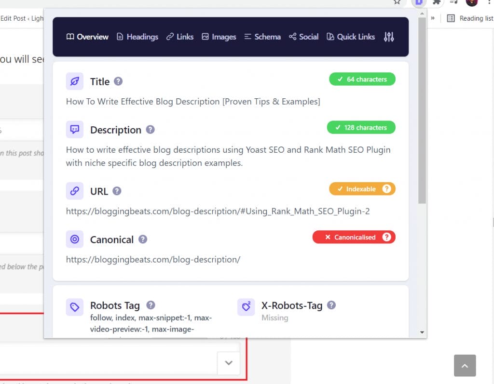Open the Links tab

[x=180, y=37]
